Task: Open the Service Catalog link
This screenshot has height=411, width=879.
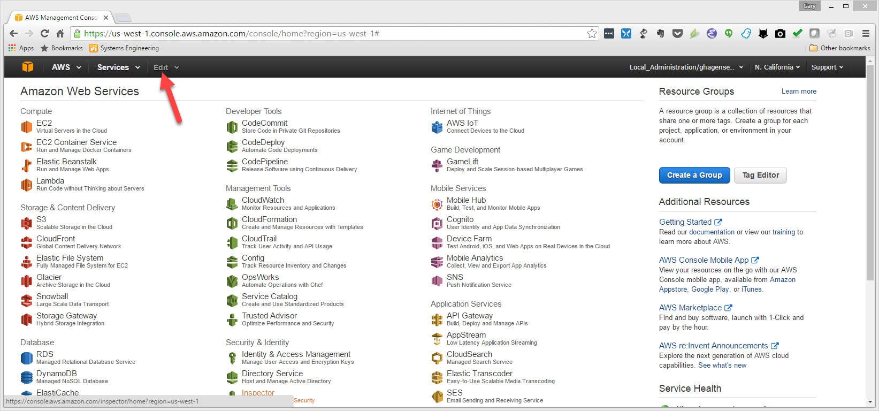Action: coord(270,296)
